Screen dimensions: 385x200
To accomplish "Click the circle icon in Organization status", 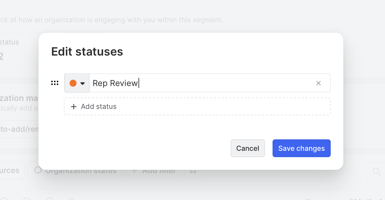I will [x=38, y=170].
